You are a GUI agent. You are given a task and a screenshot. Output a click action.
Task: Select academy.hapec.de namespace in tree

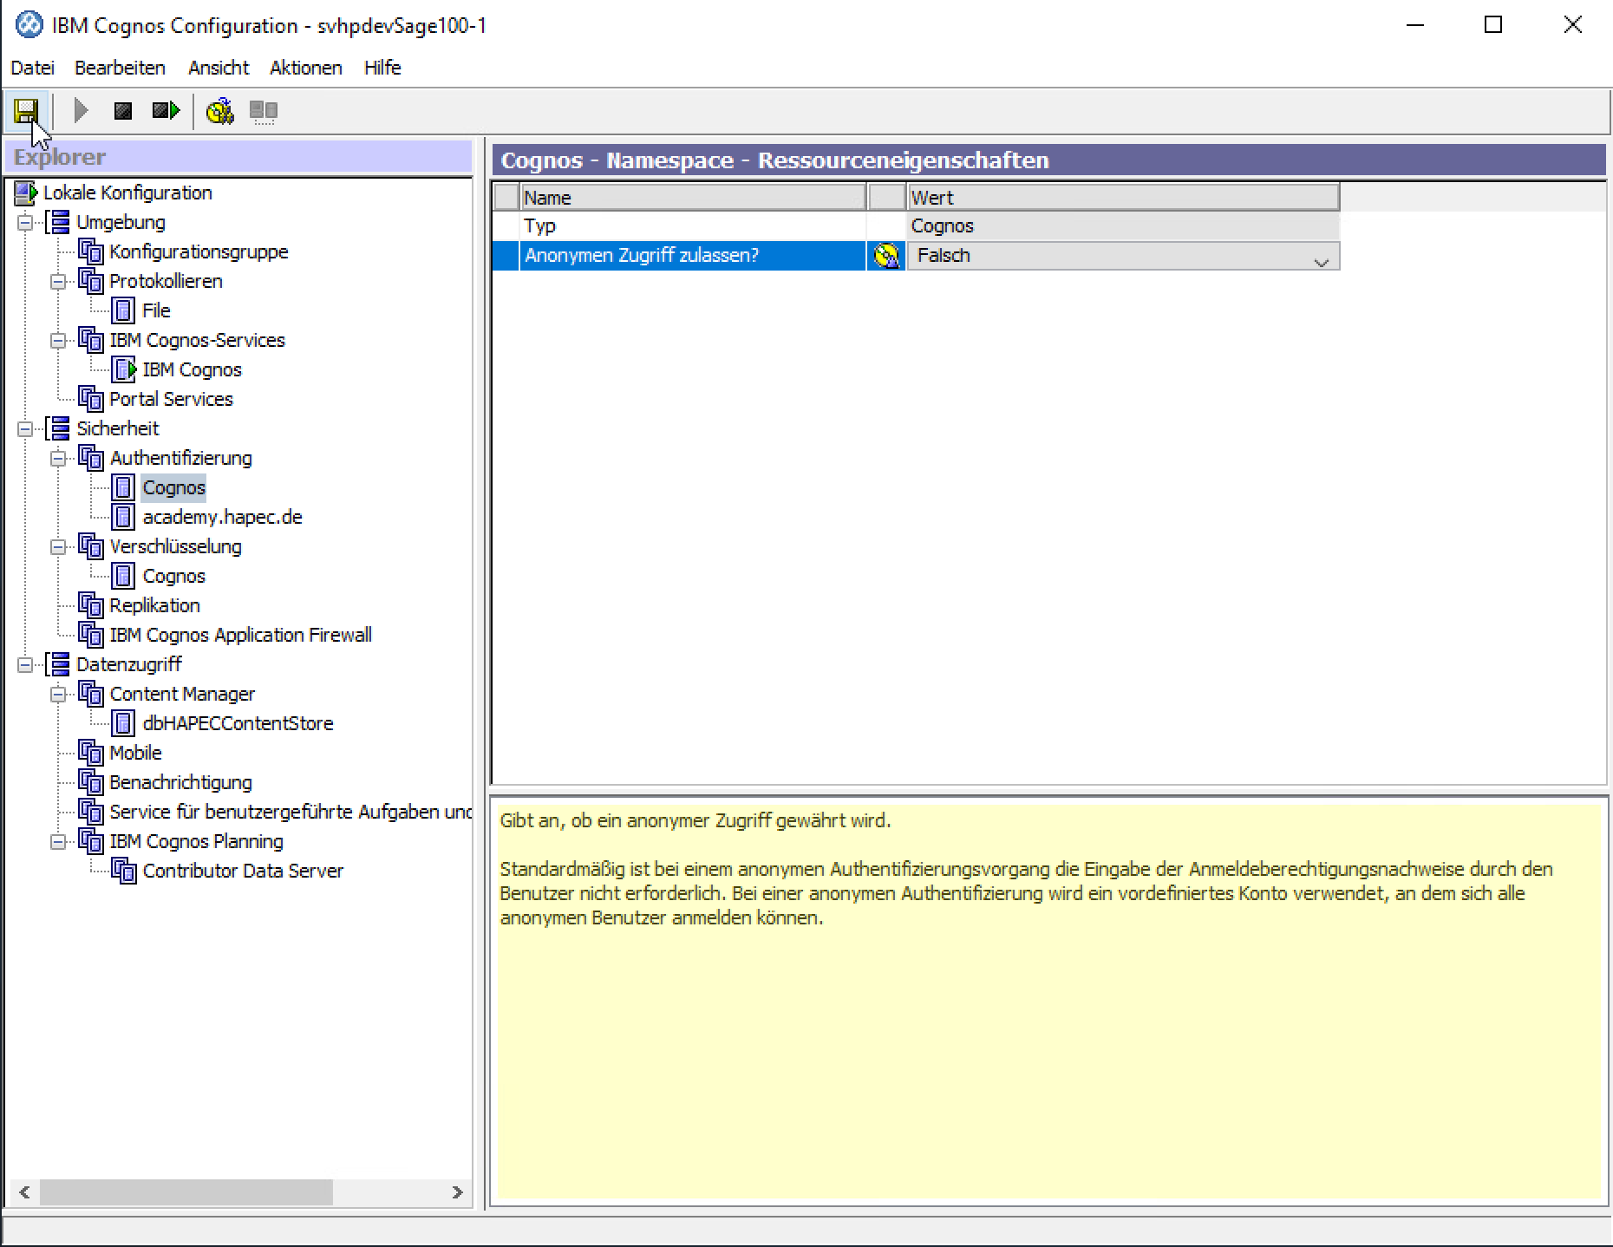coord(222,518)
